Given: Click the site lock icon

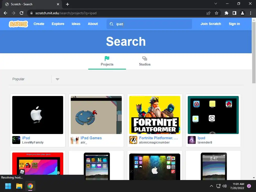Looking at the screenshot, I should [x=31, y=13].
